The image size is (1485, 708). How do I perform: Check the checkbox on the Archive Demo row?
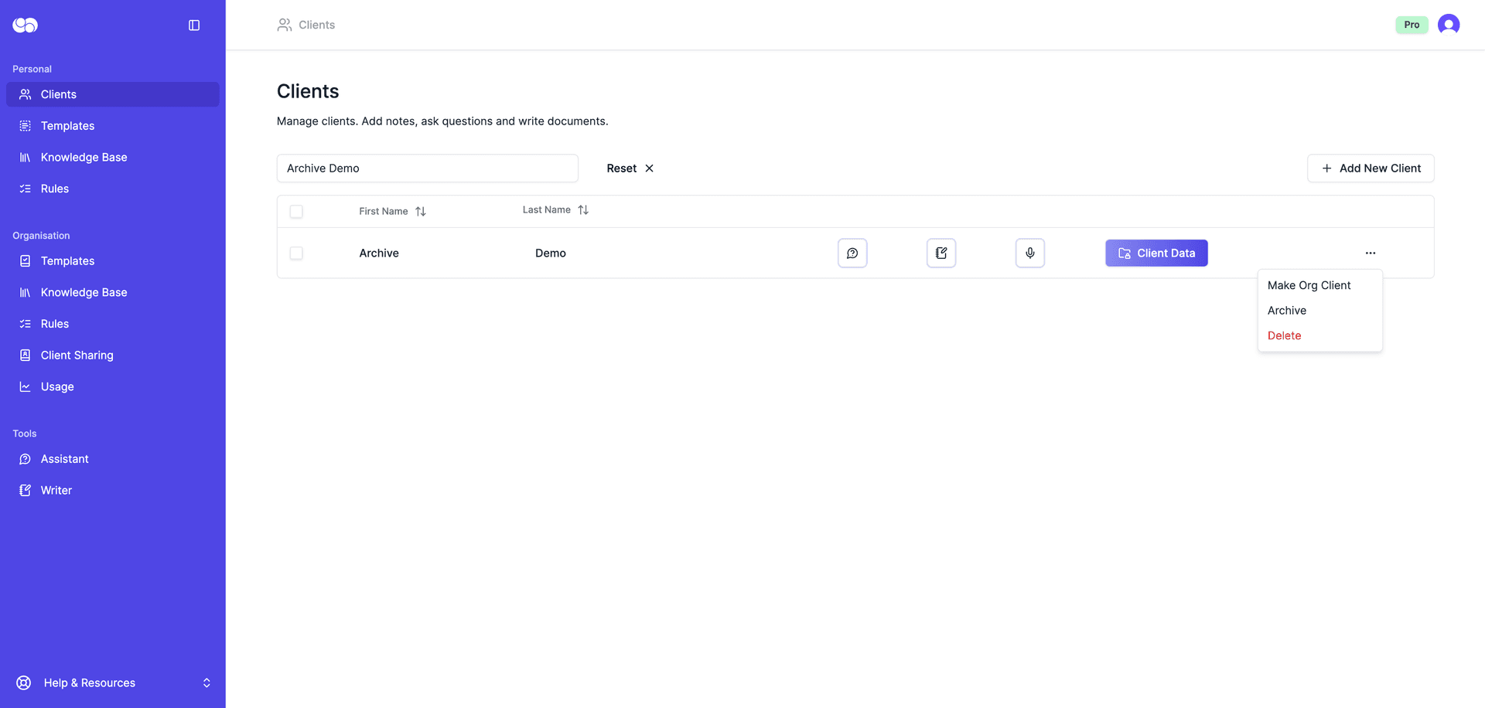(x=296, y=253)
